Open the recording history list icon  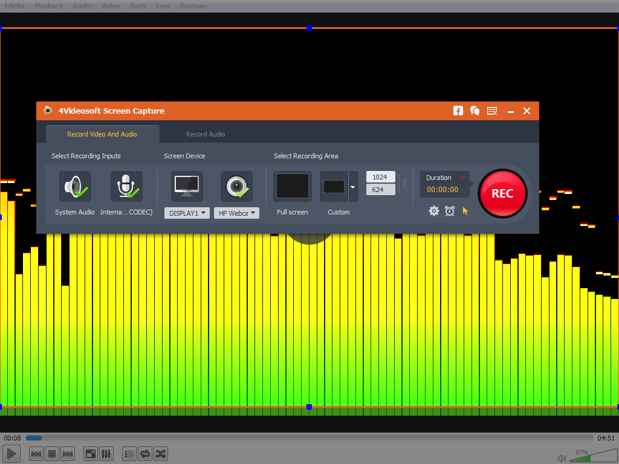pyautogui.click(x=491, y=111)
